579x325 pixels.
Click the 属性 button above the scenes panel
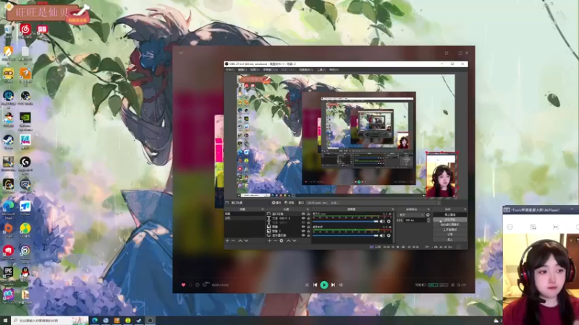[276, 202]
